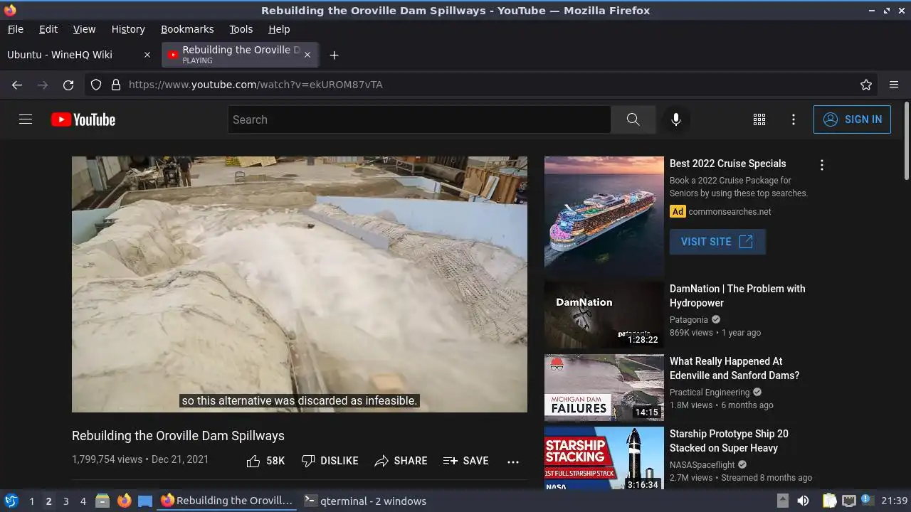Switch to workspace 3
The width and height of the screenshot is (911, 512).
pos(65,501)
